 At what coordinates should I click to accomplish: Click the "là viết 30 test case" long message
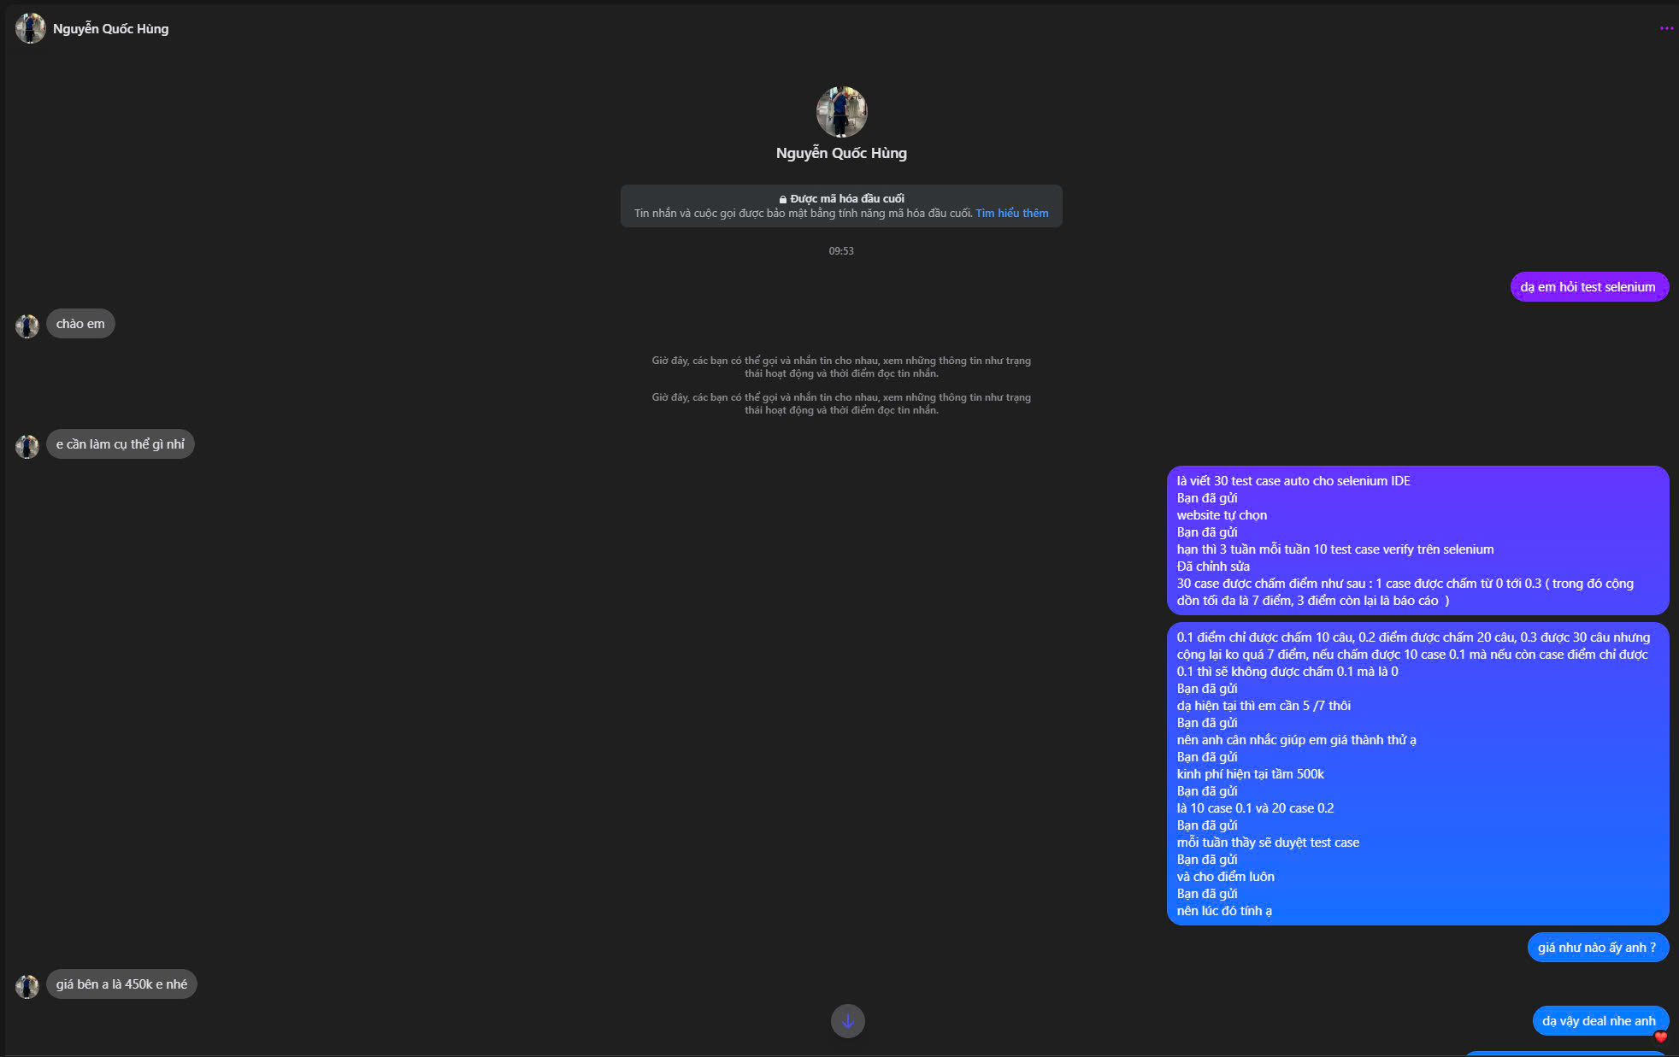tap(1417, 540)
